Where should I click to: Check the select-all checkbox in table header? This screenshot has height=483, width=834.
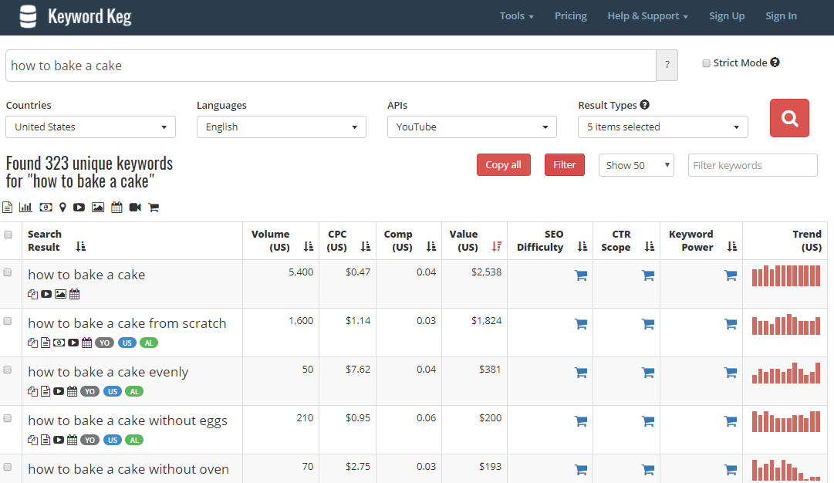tap(8, 235)
